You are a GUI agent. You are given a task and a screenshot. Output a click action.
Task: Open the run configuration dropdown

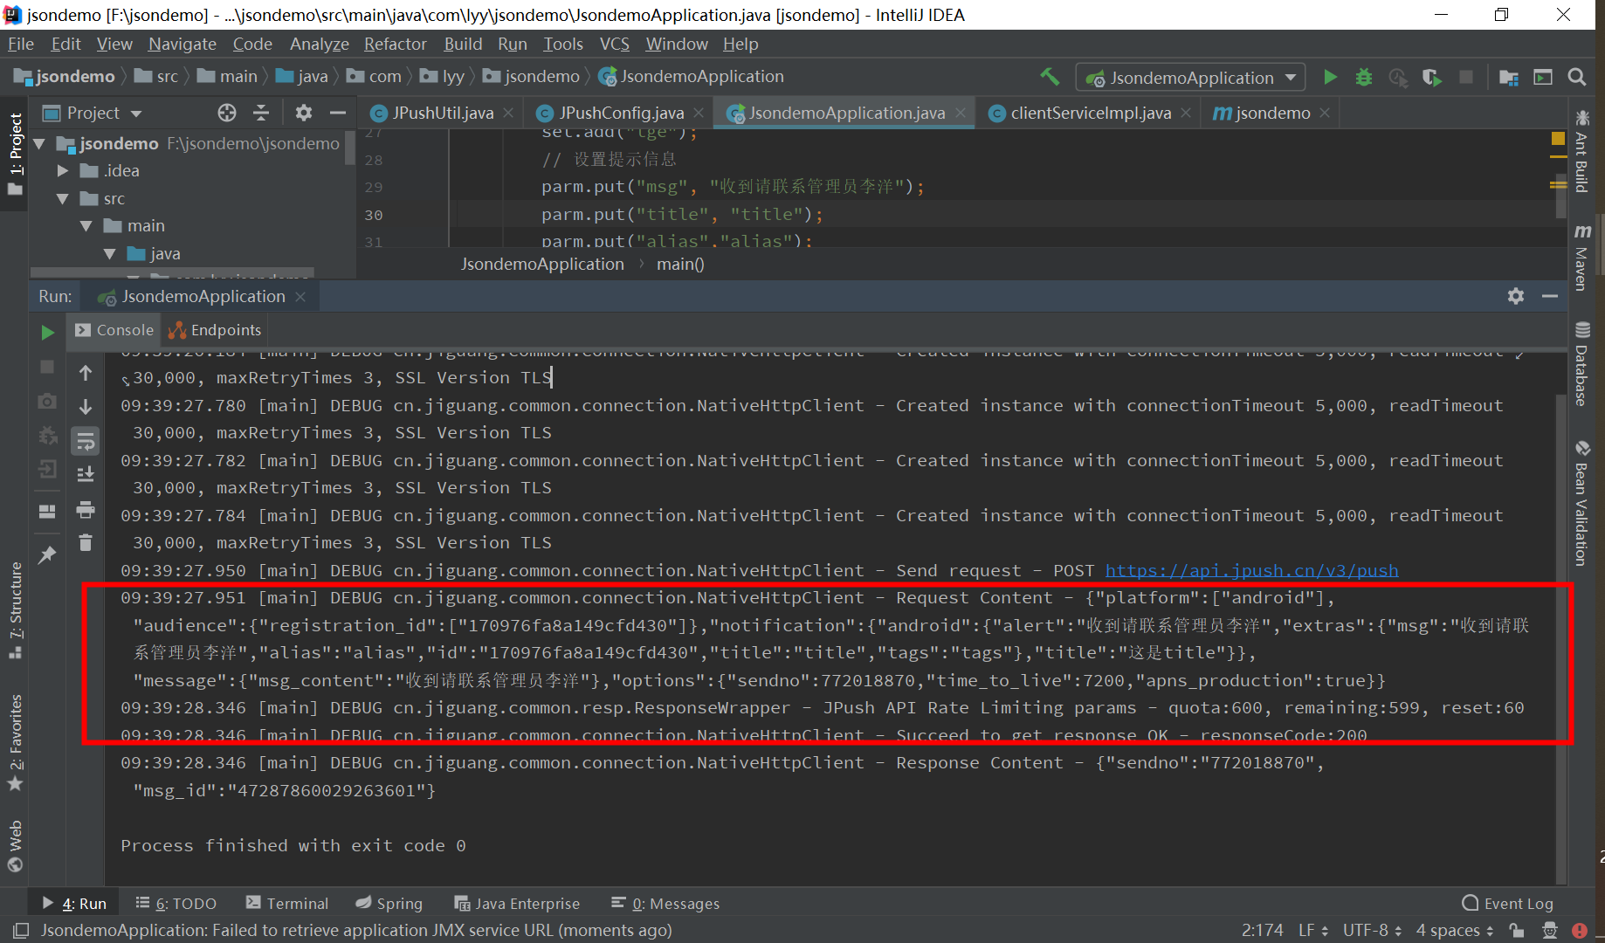1191,78
